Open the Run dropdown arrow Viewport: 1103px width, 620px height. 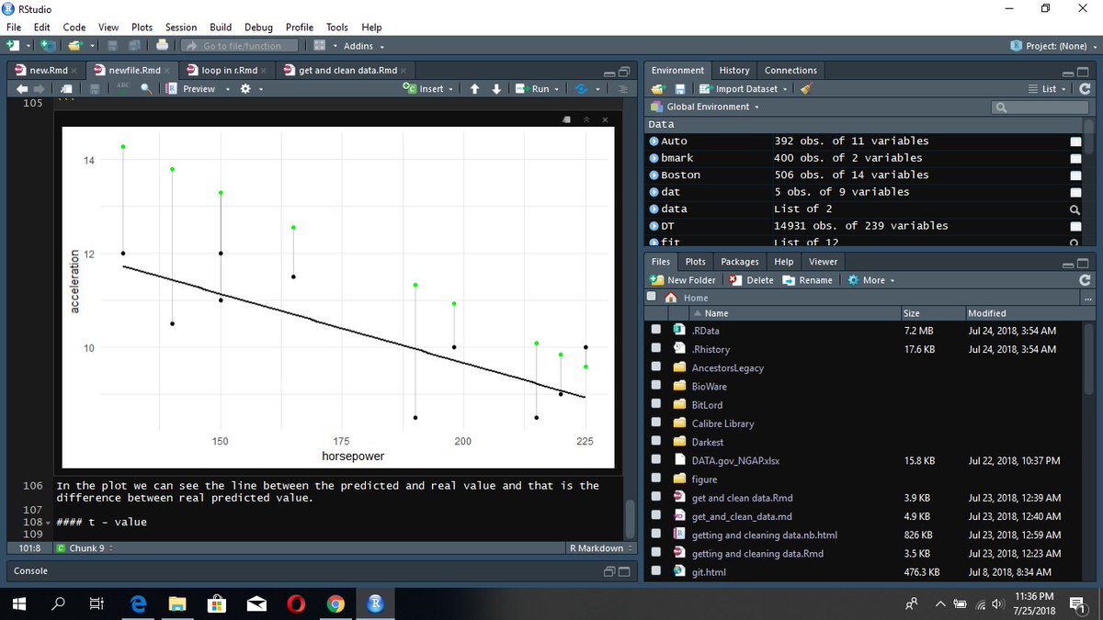pyautogui.click(x=557, y=89)
